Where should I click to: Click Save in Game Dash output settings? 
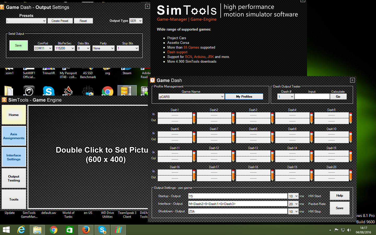pos(340,208)
